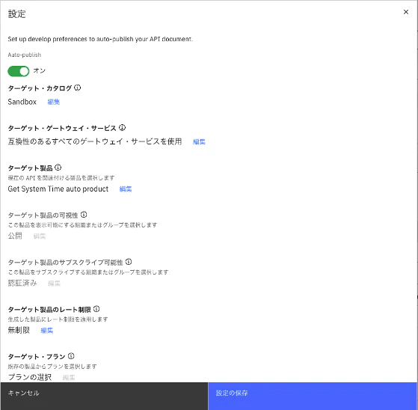The height and width of the screenshot is (410, 418).
Task: Click the Auto-publish label
Action: pos(25,55)
